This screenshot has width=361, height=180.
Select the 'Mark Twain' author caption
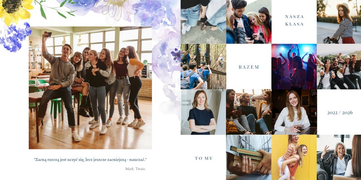click(x=135, y=169)
